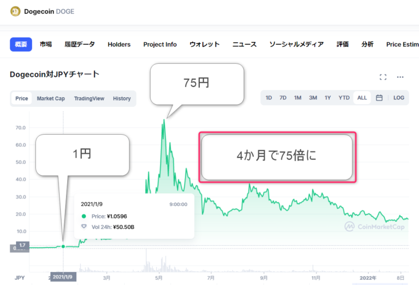This screenshot has height=285, width=419.
Task: Open the Project Info tab
Action: coord(160,45)
